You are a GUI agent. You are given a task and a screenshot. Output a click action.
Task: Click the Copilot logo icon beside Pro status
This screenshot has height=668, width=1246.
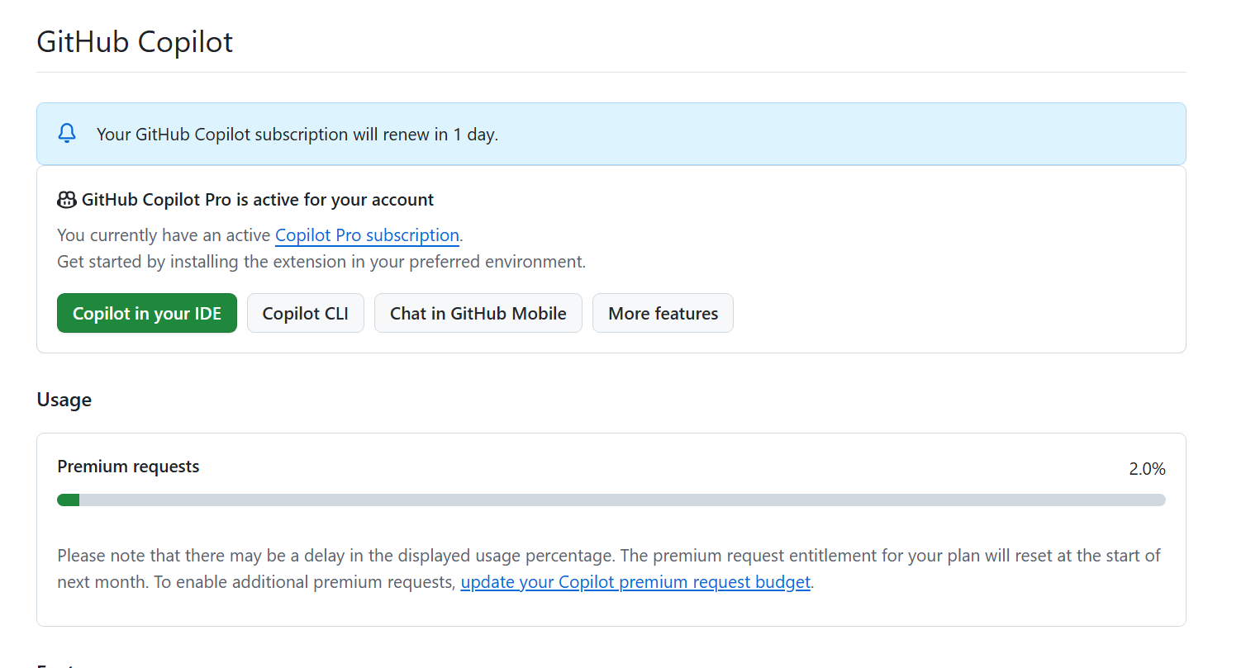(67, 200)
